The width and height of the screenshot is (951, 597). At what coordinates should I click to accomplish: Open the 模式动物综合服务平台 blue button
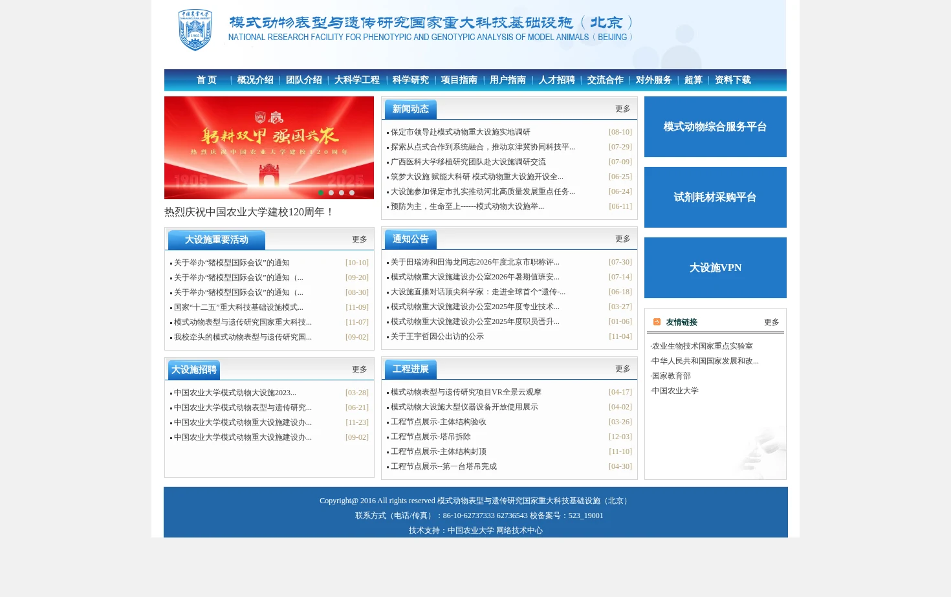click(x=716, y=127)
